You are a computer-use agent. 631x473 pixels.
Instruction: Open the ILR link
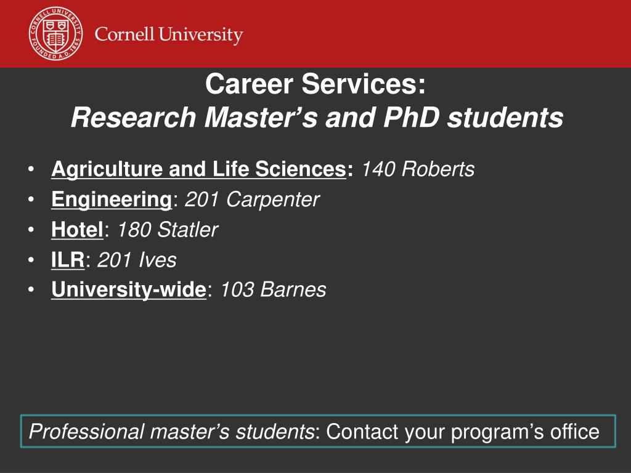coord(68,259)
